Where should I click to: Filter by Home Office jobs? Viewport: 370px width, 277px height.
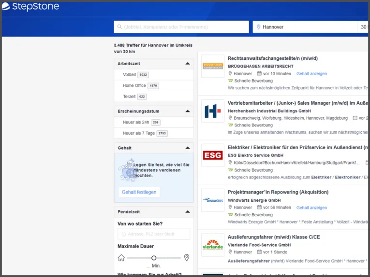154,85
